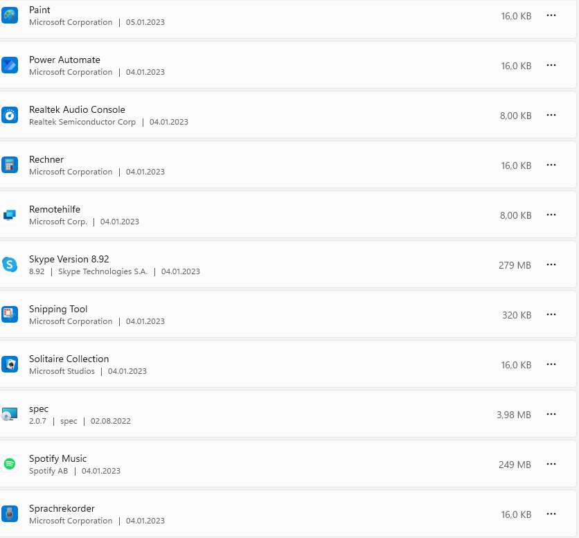Show options menu for the spec app
The image size is (579, 538).
coord(551,414)
